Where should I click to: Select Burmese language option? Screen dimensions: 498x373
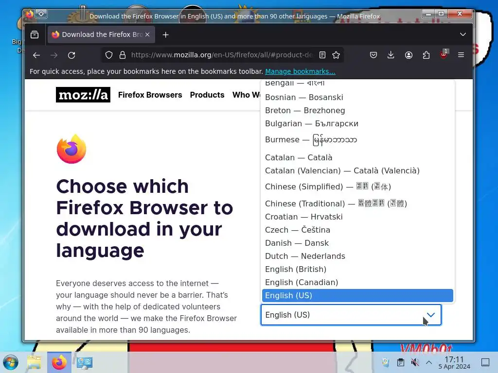357,139
